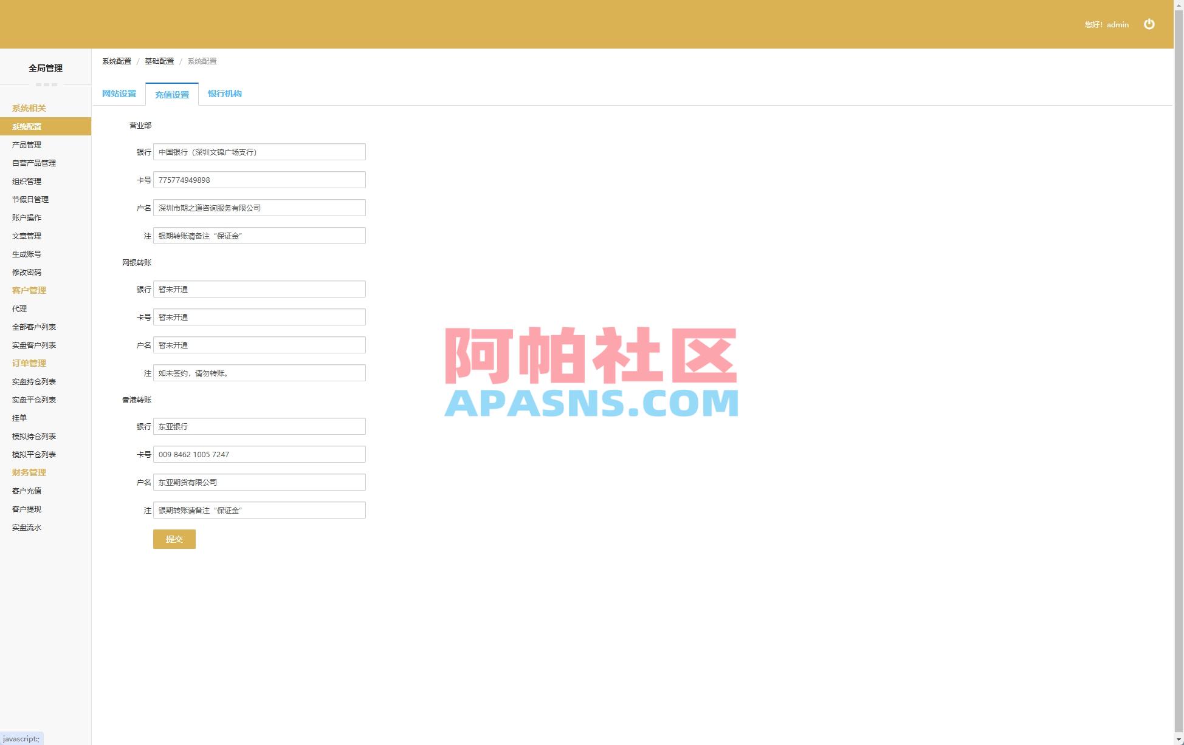
Task: Click the right scrollbar down arrow
Action: click(1179, 739)
